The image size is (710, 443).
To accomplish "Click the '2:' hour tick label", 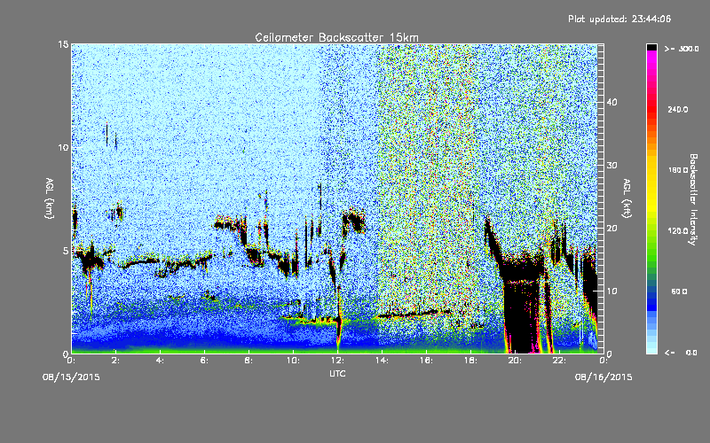I will tap(115, 361).
